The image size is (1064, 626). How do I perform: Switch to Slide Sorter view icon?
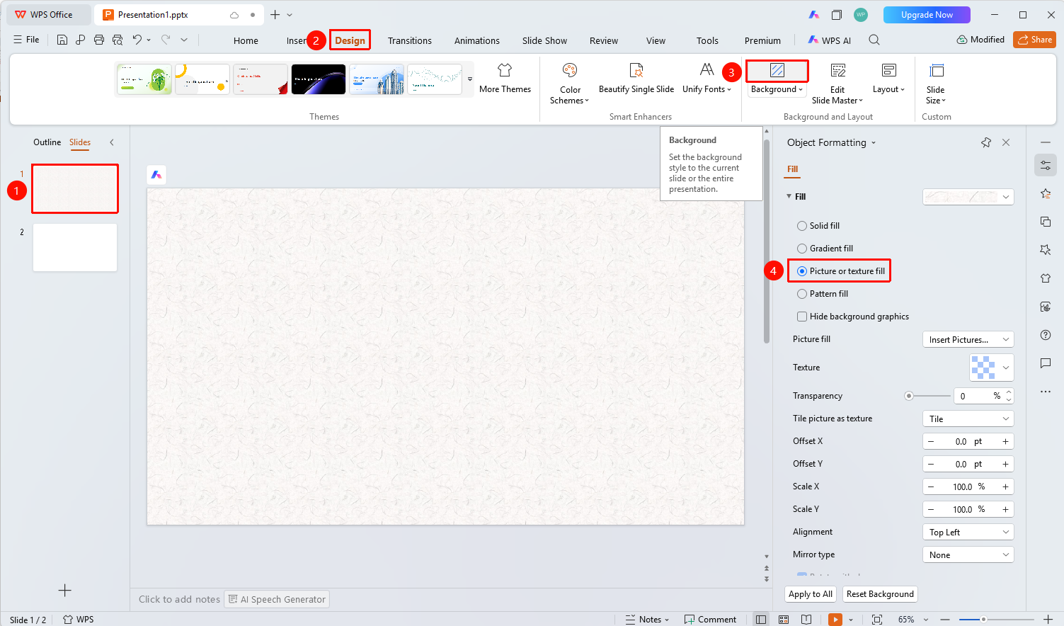[x=784, y=620]
